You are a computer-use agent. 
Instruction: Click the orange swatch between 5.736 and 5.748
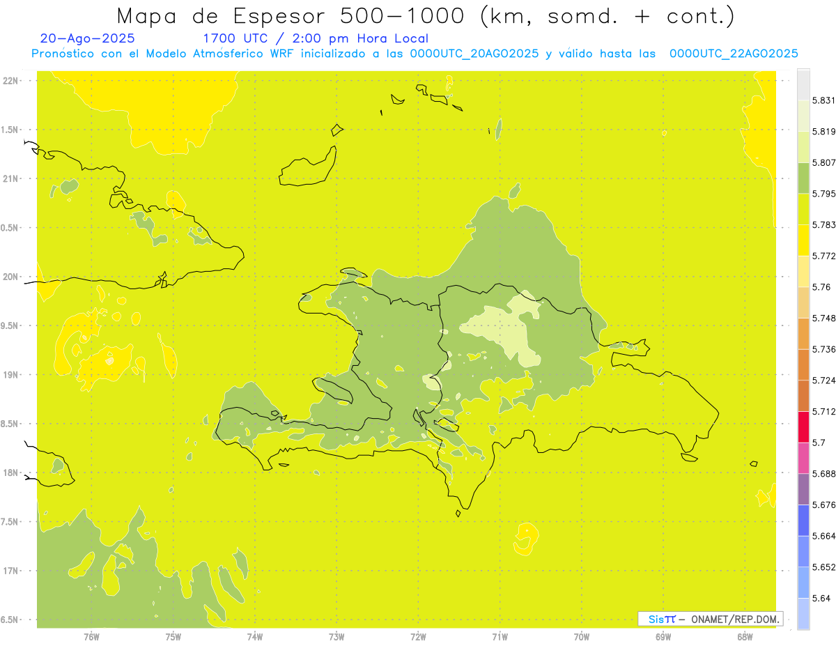803,333
